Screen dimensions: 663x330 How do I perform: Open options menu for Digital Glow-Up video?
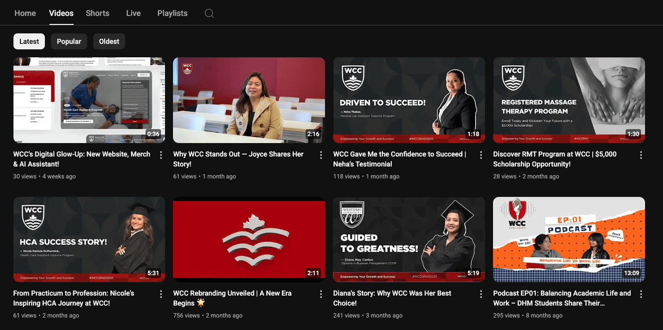click(x=161, y=155)
